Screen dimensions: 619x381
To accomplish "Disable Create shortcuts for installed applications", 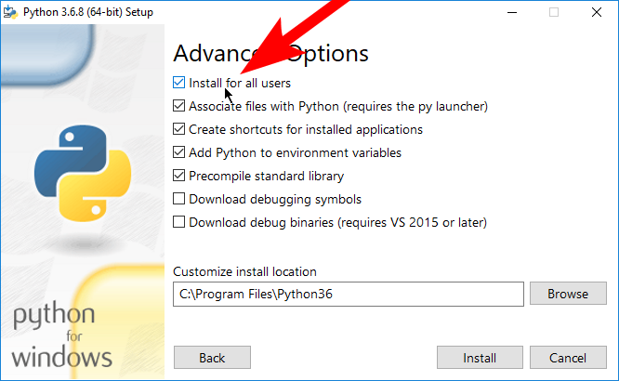I will click(179, 129).
